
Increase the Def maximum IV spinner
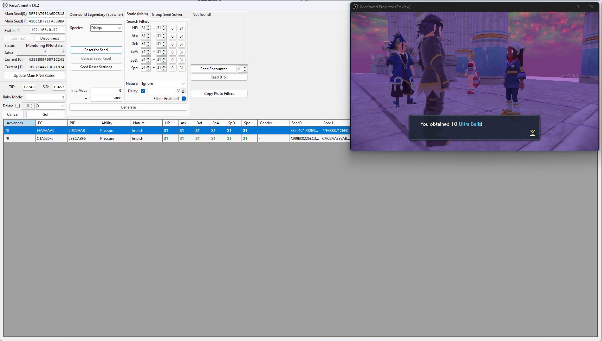(x=164, y=43)
